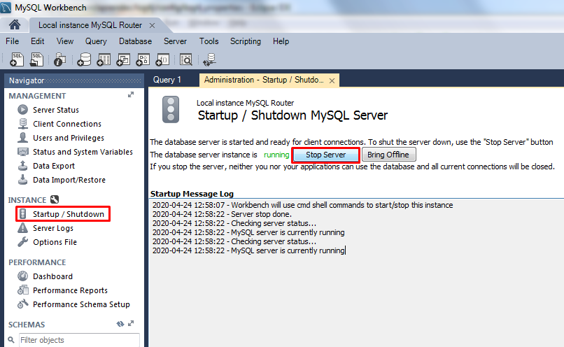Open the Help menu
The height and width of the screenshot is (347, 564).
pos(281,41)
